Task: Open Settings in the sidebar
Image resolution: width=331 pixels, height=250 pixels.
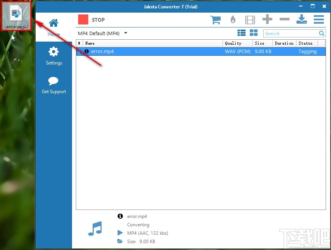Action: [x=54, y=56]
